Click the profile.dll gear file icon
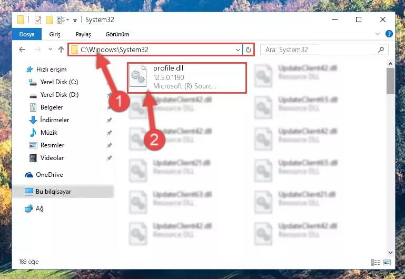Image resolution: width=405 pixels, height=279 pixels. click(138, 77)
